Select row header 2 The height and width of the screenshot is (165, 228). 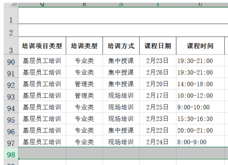pos(11,31)
